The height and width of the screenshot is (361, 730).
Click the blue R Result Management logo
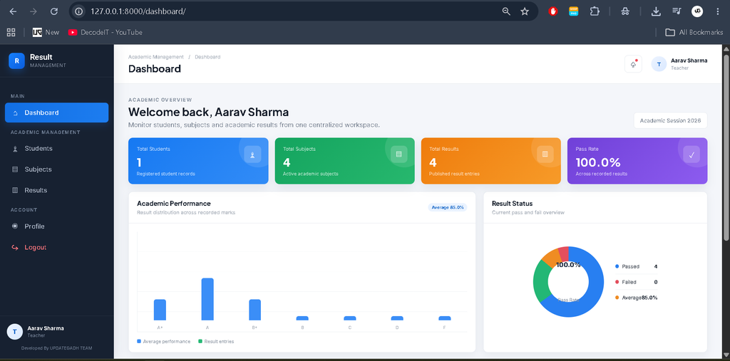(17, 61)
